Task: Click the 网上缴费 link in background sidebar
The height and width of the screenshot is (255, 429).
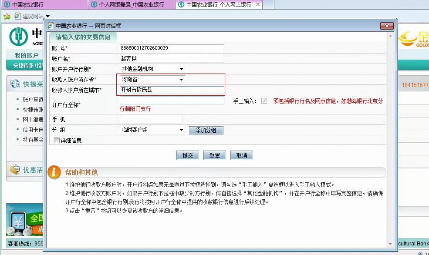Action: pyautogui.click(x=33, y=120)
